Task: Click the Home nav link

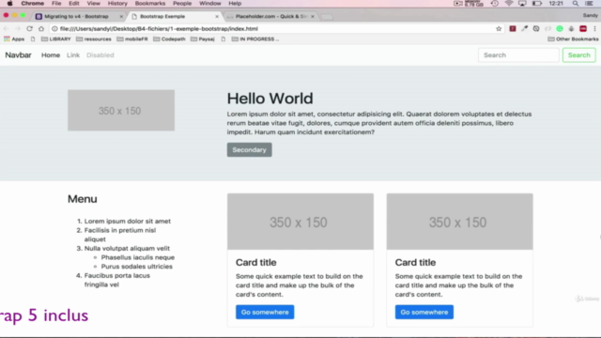Action: (51, 55)
